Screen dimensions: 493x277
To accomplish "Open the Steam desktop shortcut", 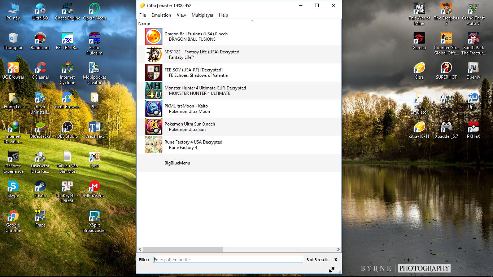I will tap(40, 189).
